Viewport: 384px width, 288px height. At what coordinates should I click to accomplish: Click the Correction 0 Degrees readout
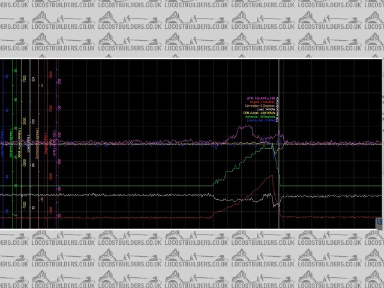click(x=260, y=106)
